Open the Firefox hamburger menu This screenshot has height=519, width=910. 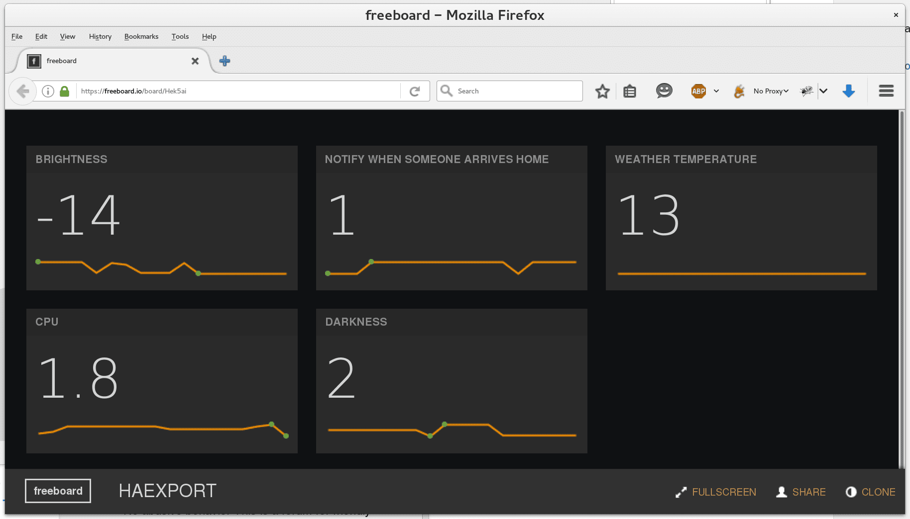coord(886,91)
